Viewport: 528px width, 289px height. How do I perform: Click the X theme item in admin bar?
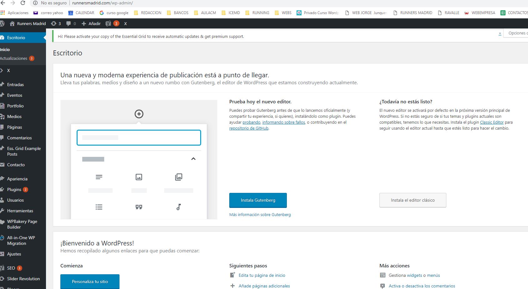tap(125, 23)
